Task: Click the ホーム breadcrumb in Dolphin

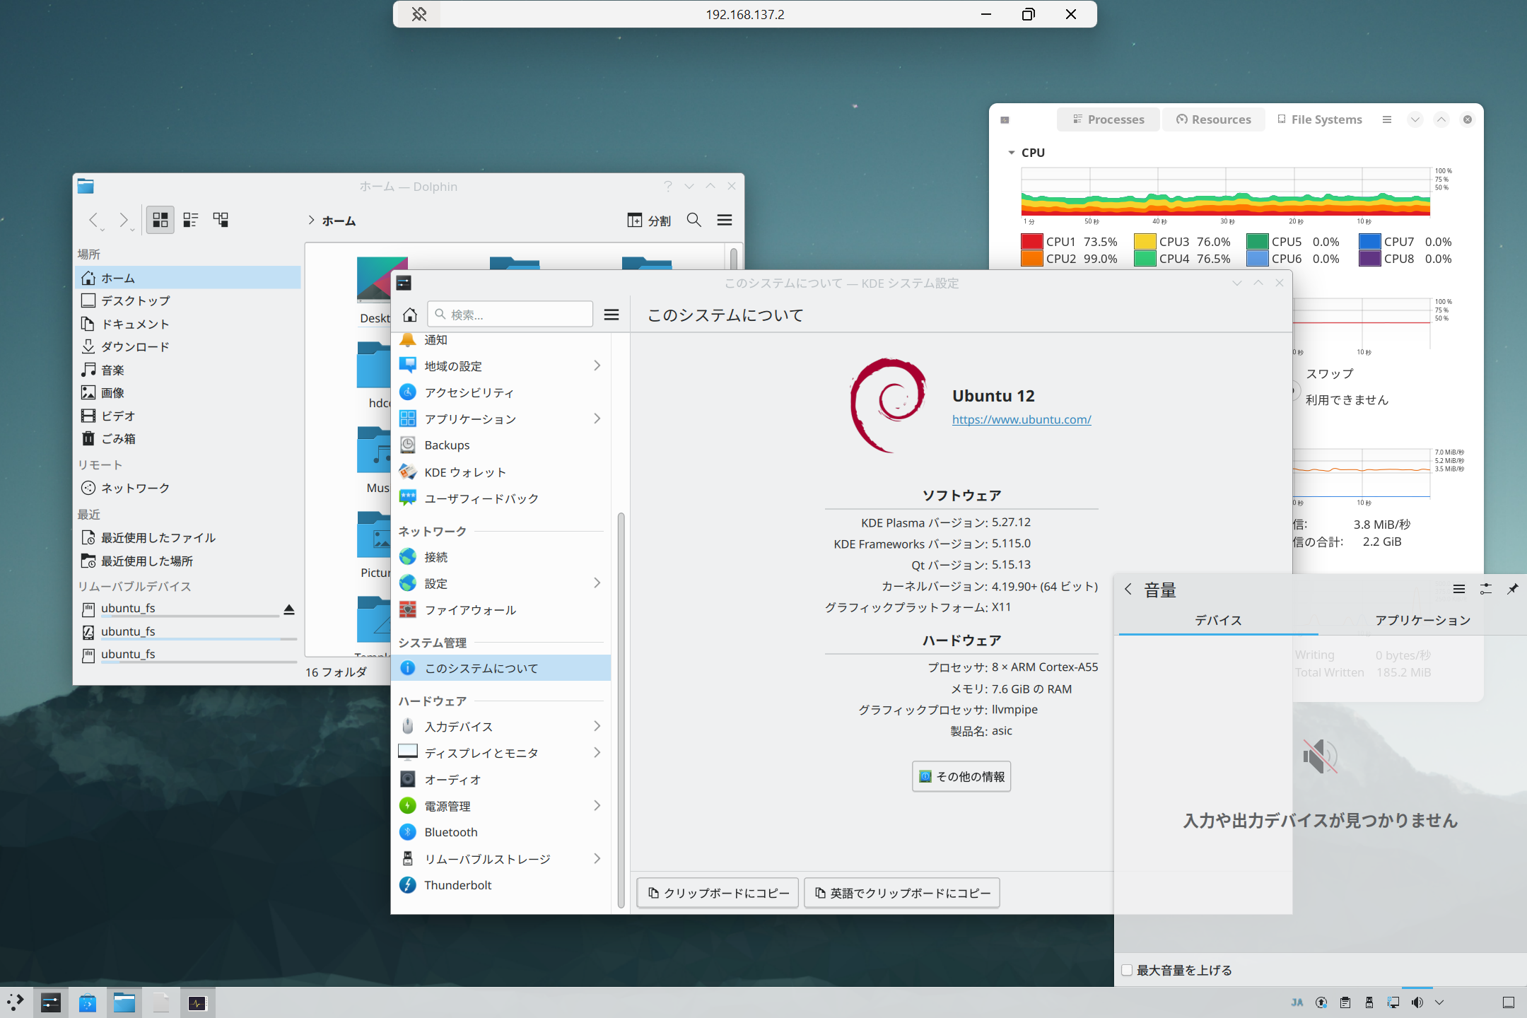Action: (339, 221)
